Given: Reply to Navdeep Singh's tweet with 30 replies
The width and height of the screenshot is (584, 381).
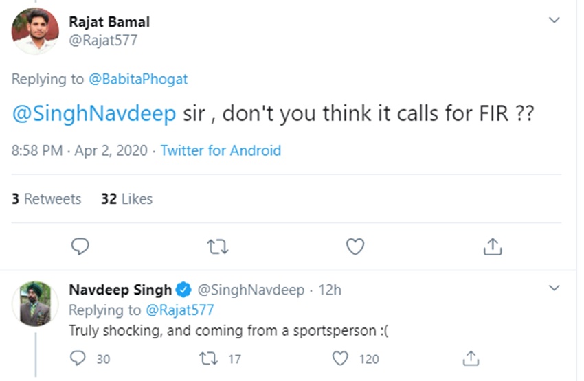Looking at the screenshot, I should coord(80,358).
